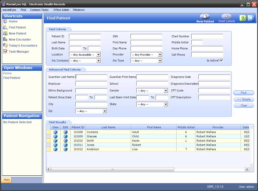Click the Last Name input field
Screen dimensions: 258x191
click(85, 42)
